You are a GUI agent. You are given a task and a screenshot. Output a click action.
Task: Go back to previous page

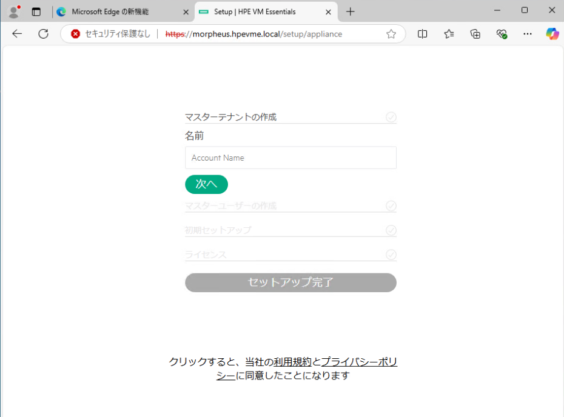point(17,34)
